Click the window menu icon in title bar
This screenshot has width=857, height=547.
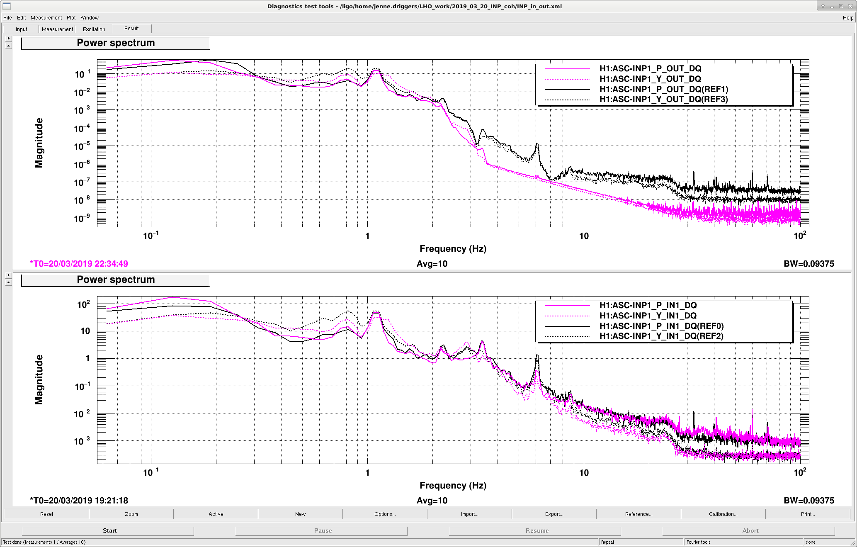pyautogui.click(x=7, y=6)
